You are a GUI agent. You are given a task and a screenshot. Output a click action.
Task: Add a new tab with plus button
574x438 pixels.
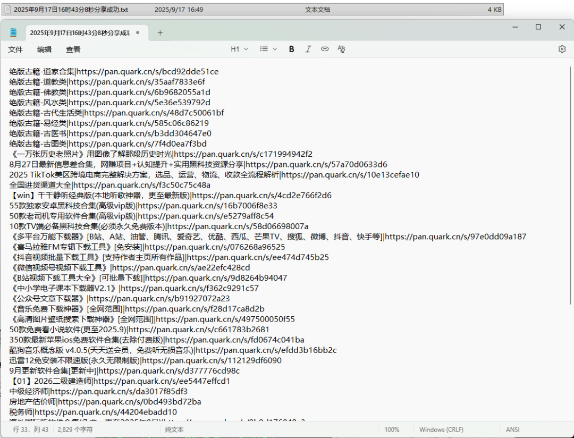click(x=160, y=32)
